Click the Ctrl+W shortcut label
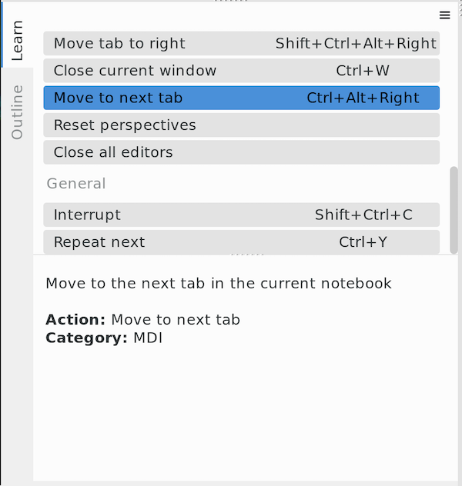 click(363, 71)
